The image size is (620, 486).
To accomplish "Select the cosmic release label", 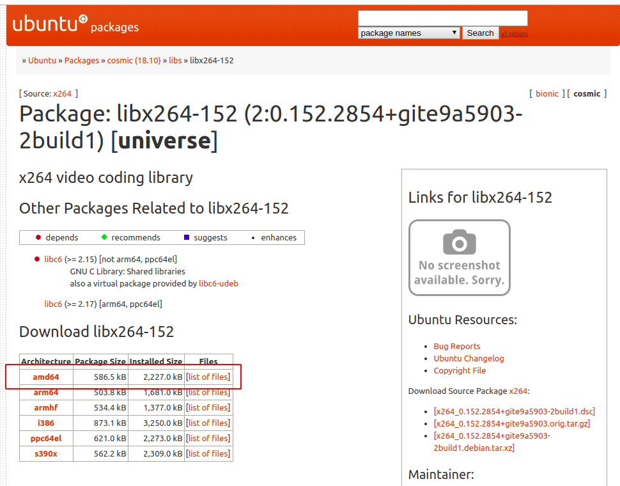I will click(587, 94).
